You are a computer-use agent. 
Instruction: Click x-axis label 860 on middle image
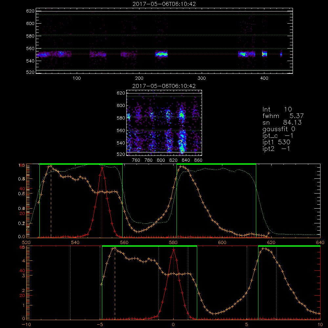pyautogui.click(x=198, y=160)
